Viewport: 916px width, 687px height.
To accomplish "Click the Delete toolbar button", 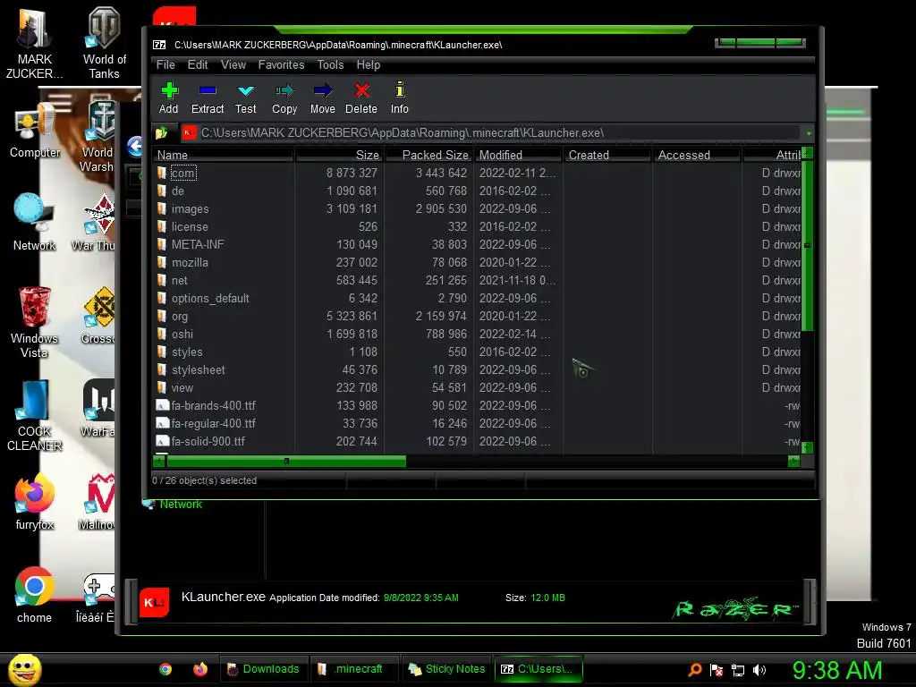I will tap(361, 98).
